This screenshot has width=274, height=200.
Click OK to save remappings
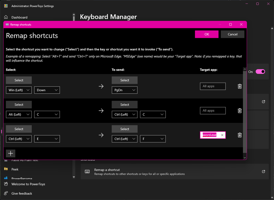click(207, 34)
